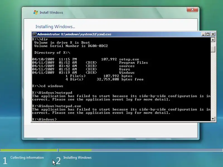This screenshot has width=223, height=167.
Task: Close the Install Windows dialog
Action: coord(192,9)
